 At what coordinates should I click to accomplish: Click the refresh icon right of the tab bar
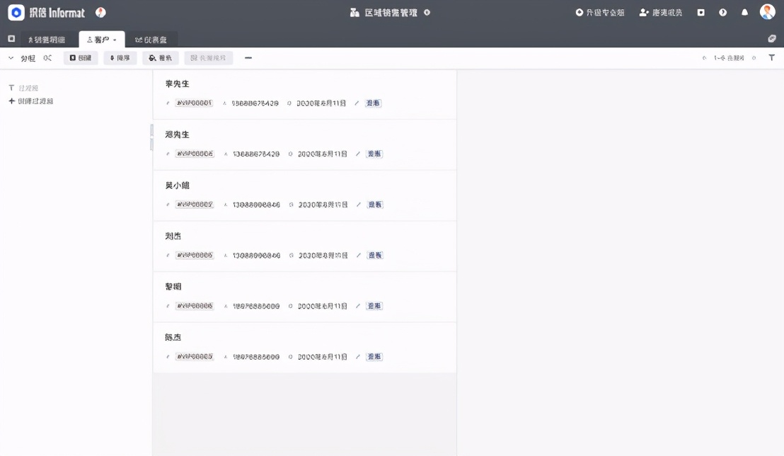pos(771,38)
